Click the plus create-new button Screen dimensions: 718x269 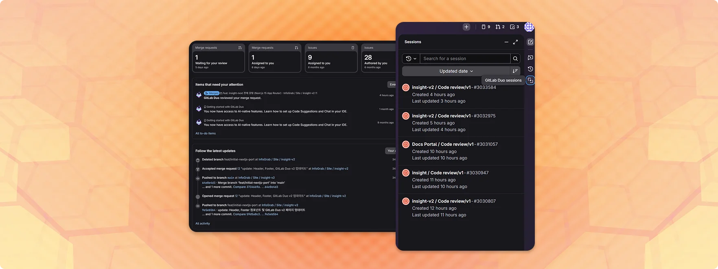466,27
